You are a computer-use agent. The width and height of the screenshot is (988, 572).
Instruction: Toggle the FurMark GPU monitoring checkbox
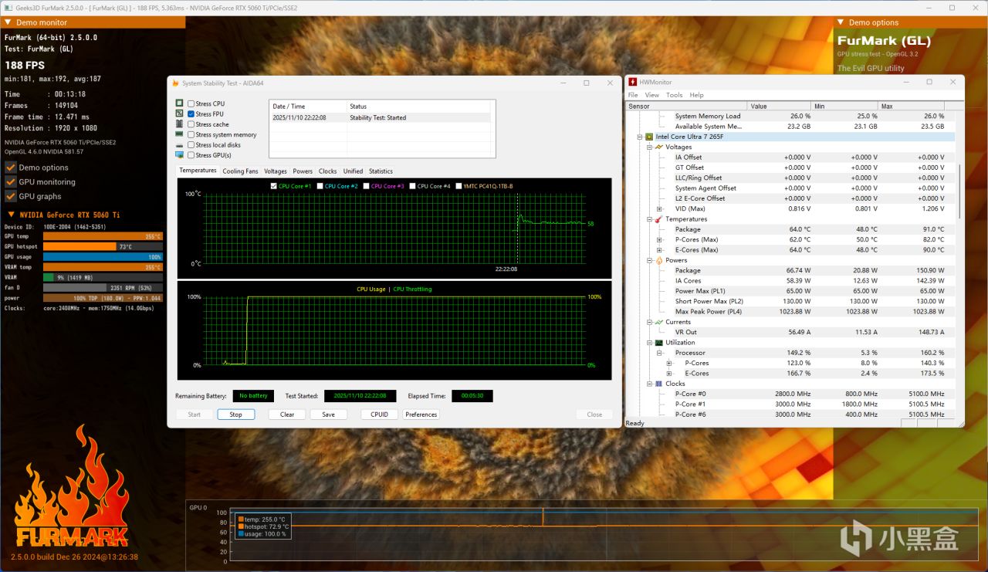point(11,182)
